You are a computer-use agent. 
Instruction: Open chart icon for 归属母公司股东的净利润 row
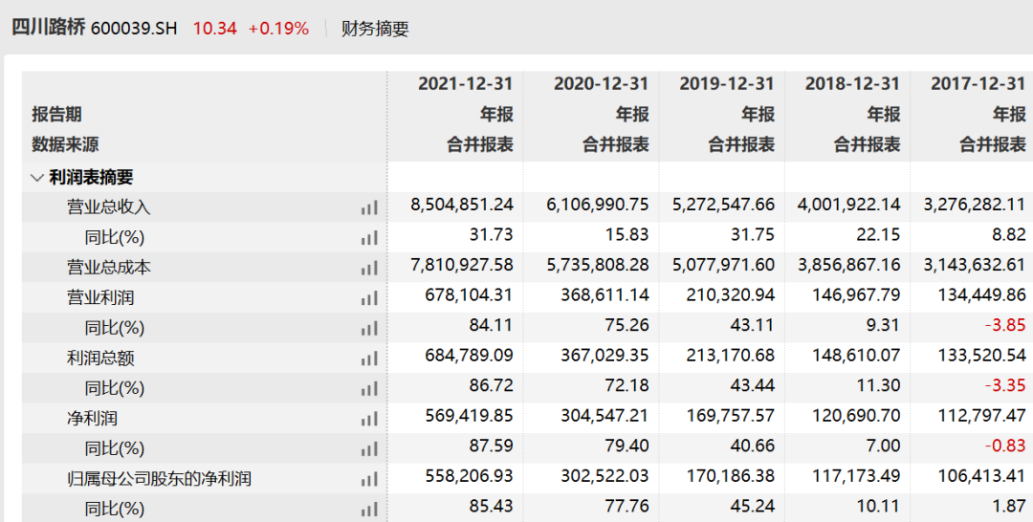(369, 479)
